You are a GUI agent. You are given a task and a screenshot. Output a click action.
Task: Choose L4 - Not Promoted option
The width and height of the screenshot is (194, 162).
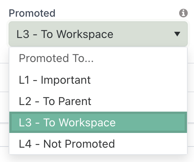98,144
